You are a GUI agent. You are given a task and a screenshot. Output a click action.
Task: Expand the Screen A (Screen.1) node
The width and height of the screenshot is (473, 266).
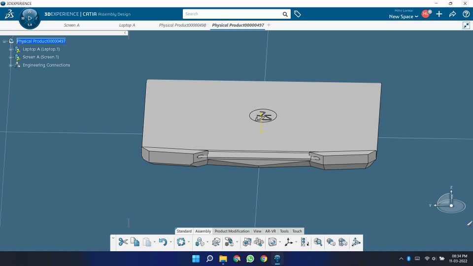(x=10, y=57)
